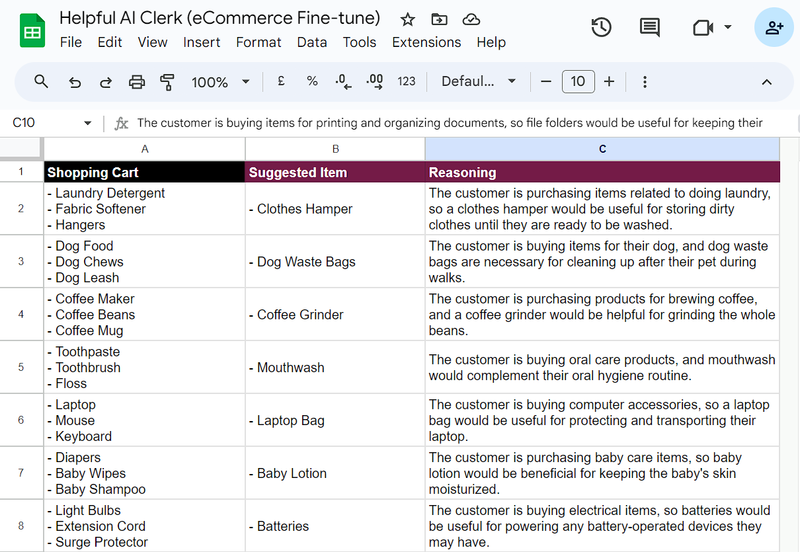Select the reasoning cell about oral care
Screen dimensions: 800x552
coord(602,367)
